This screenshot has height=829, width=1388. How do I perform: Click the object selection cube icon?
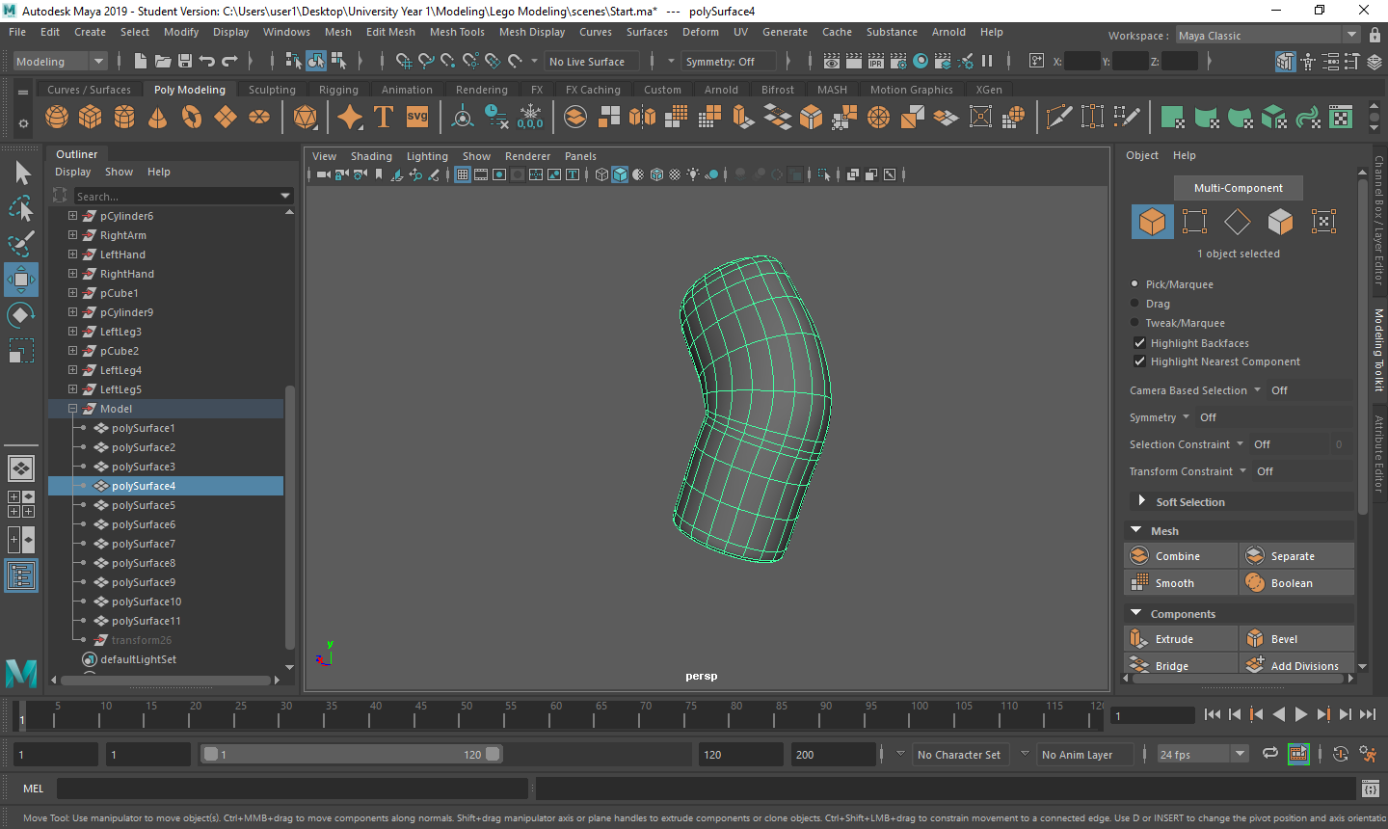click(x=1152, y=222)
